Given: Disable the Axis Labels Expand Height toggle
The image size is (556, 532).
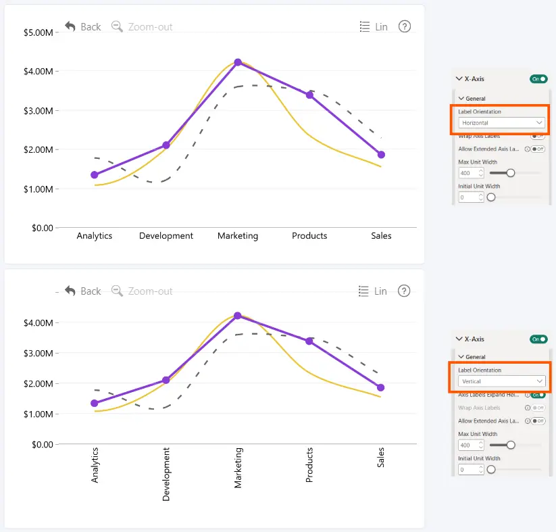Looking at the screenshot, I should pos(538,395).
